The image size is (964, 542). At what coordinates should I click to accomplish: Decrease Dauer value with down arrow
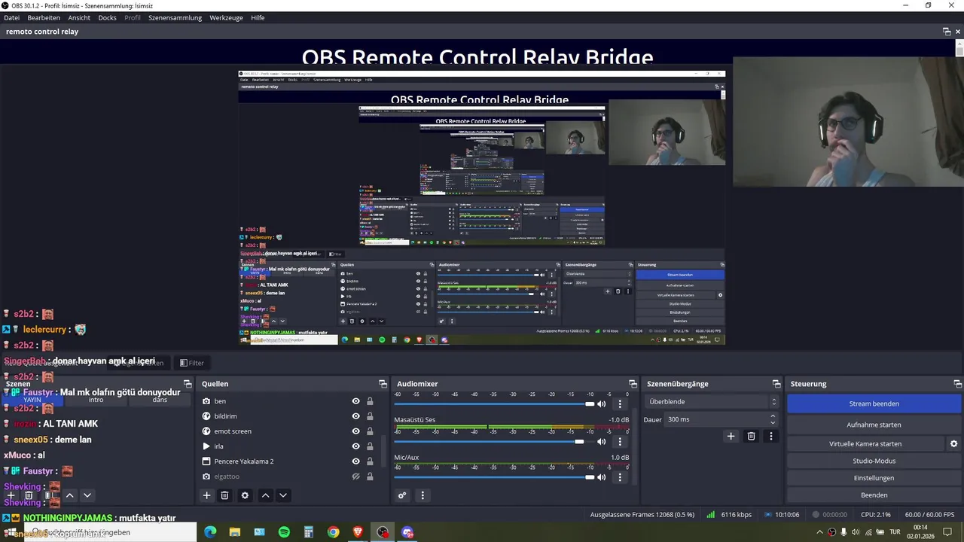[x=773, y=422]
